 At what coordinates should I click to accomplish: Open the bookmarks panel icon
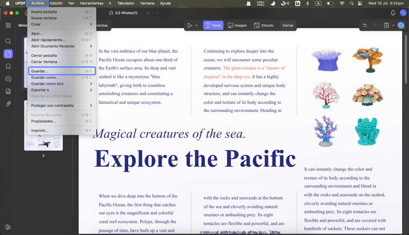8,66
